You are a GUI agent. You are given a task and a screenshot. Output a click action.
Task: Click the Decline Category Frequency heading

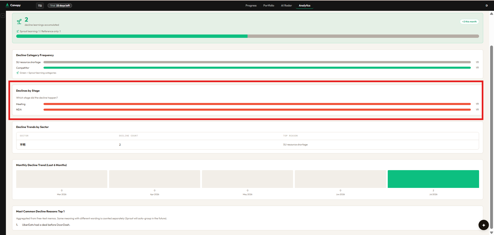[x=35, y=55]
